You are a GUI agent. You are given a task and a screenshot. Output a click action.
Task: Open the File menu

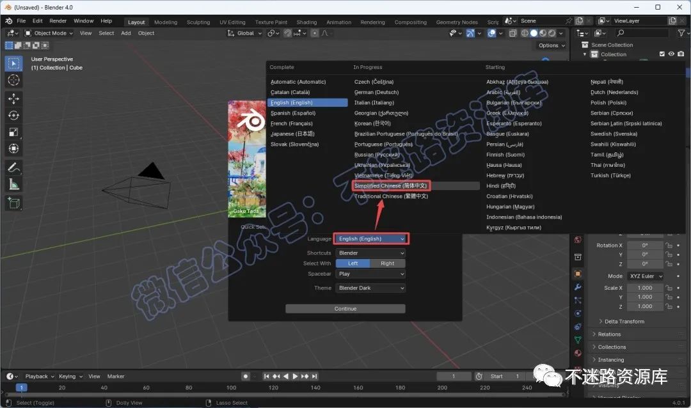tap(21, 20)
